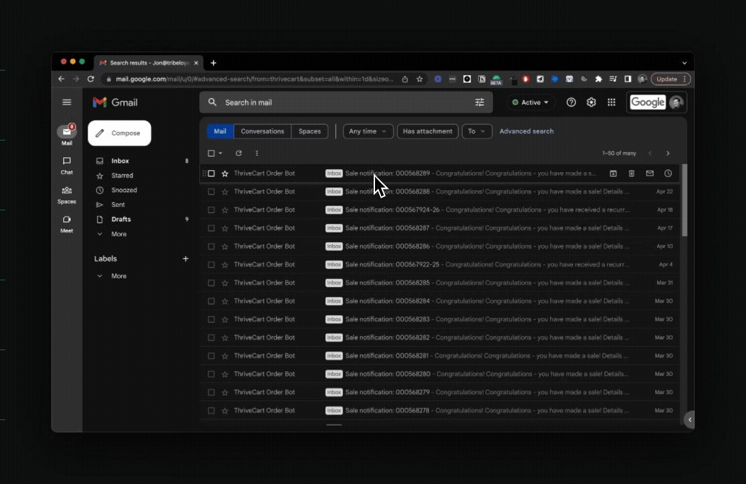Image resolution: width=746 pixels, height=484 pixels.
Task: Open the Gmail main menu hamburger
Action: click(67, 102)
